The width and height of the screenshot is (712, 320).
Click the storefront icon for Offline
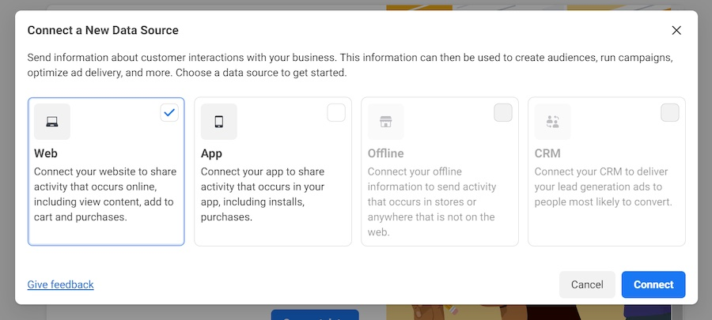[x=385, y=122]
